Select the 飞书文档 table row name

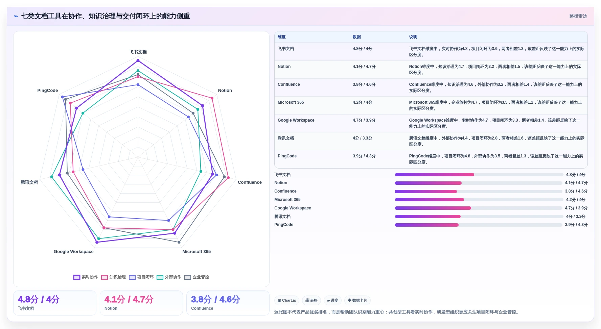286,49
